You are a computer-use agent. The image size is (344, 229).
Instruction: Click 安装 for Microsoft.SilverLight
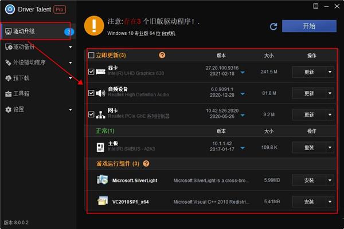point(309,180)
